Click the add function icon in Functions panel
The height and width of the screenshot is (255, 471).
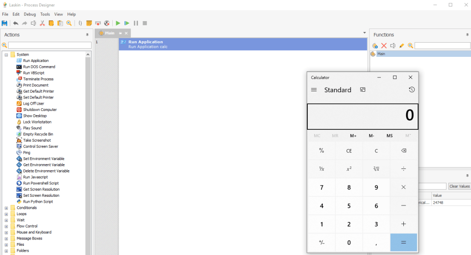375,45
